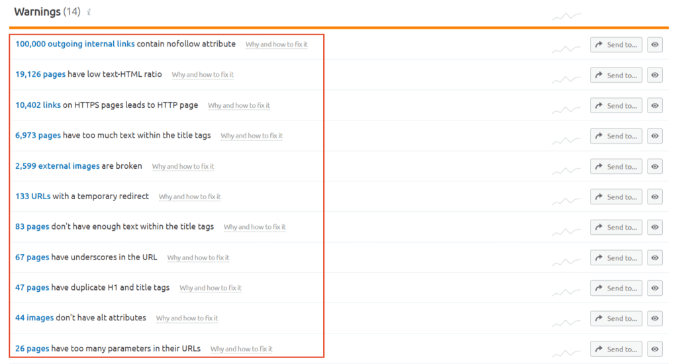This screenshot has width=678, height=364.
Task: Open trend sparkline for alt attributes row
Action: click(x=566, y=322)
